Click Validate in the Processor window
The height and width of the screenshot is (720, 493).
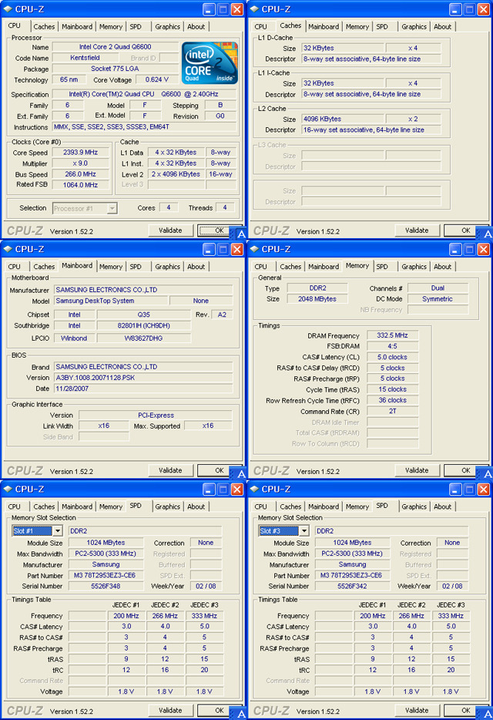click(x=170, y=230)
